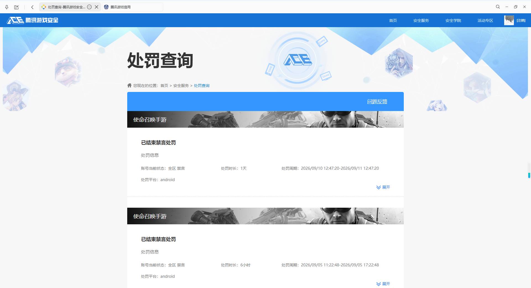Image resolution: width=531 pixels, height=288 pixels.
Task: Switch to the 腾讯游戏信用 tab
Action: tap(132, 7)
